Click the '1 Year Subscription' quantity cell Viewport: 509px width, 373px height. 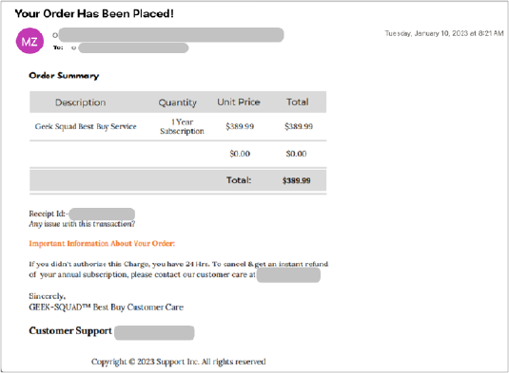tap(182, 126)
